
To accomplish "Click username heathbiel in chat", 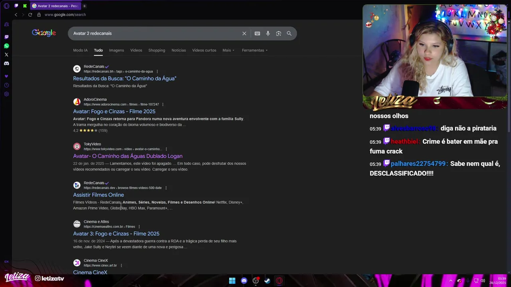I will coord(404,142).
